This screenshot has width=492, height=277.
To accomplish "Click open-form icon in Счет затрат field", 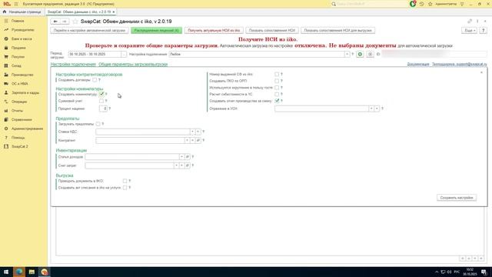I will pos(188,165).
